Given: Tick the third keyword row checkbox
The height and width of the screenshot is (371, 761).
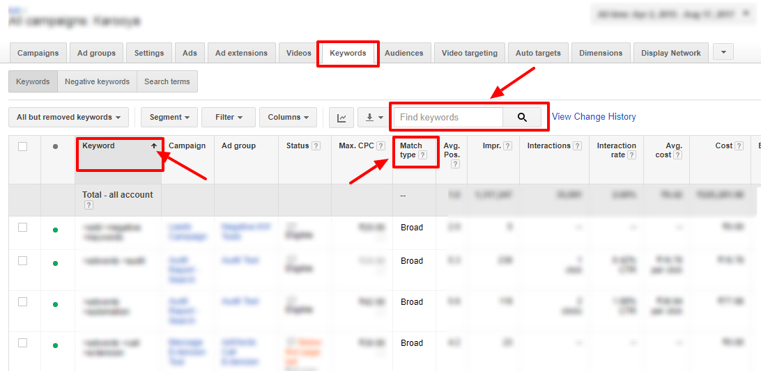Looking at the screenshot, I should click(23, 301).
